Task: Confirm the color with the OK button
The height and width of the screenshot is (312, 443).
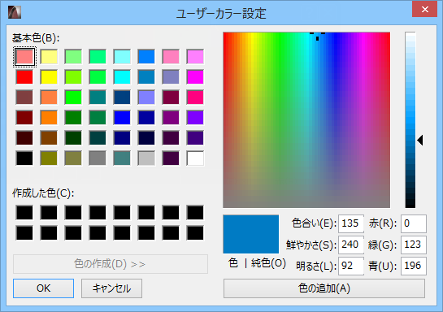Action: [44, 288]
